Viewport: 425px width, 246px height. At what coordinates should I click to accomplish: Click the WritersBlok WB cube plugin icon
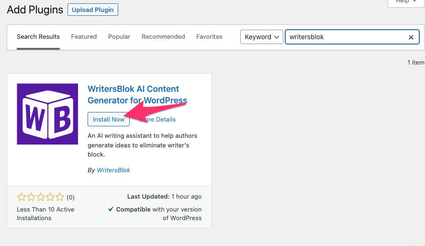pyautogui.click(x=47, y=114)
